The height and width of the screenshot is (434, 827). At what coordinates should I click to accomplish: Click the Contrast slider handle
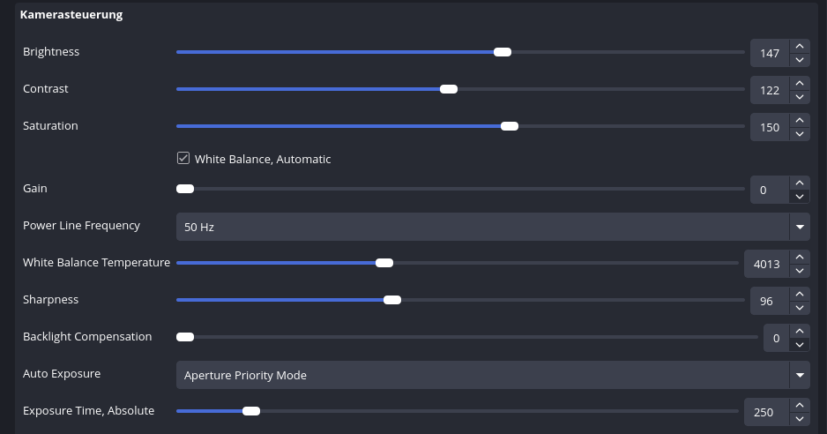coord(449,89)
